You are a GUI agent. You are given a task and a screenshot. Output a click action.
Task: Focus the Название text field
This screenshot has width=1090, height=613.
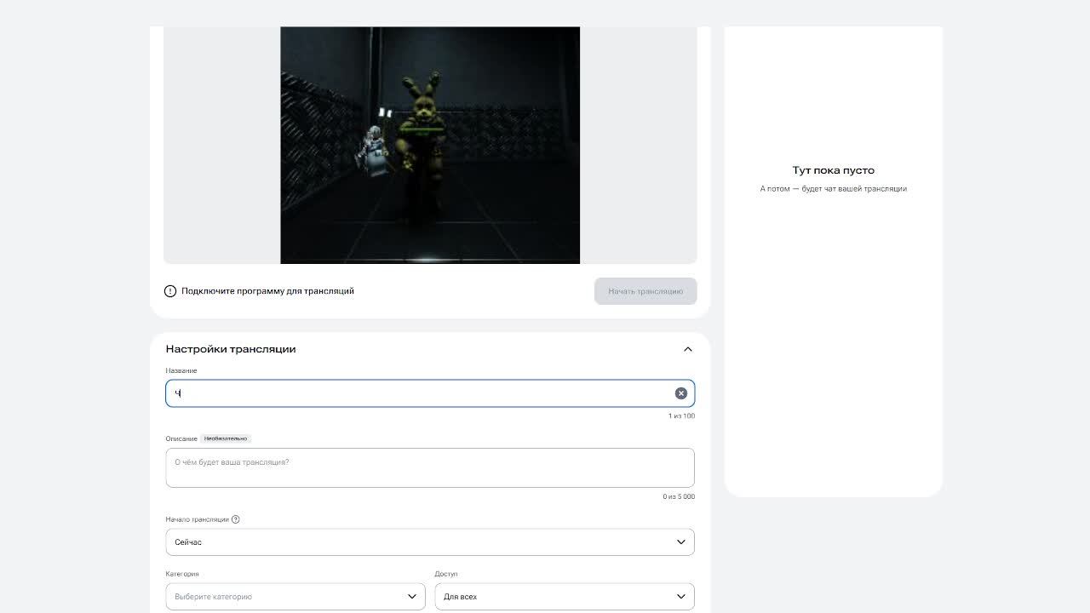coord(430,393)
